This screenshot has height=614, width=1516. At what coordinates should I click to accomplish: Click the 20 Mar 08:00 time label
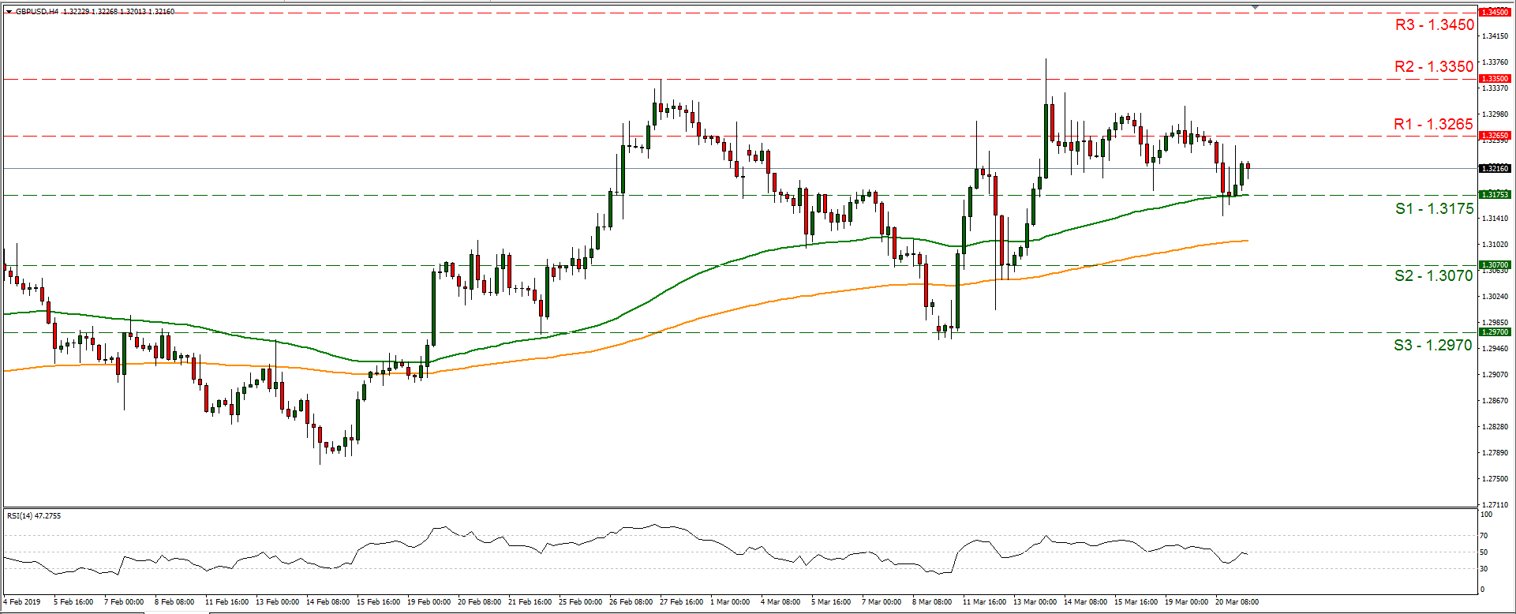1237,602
